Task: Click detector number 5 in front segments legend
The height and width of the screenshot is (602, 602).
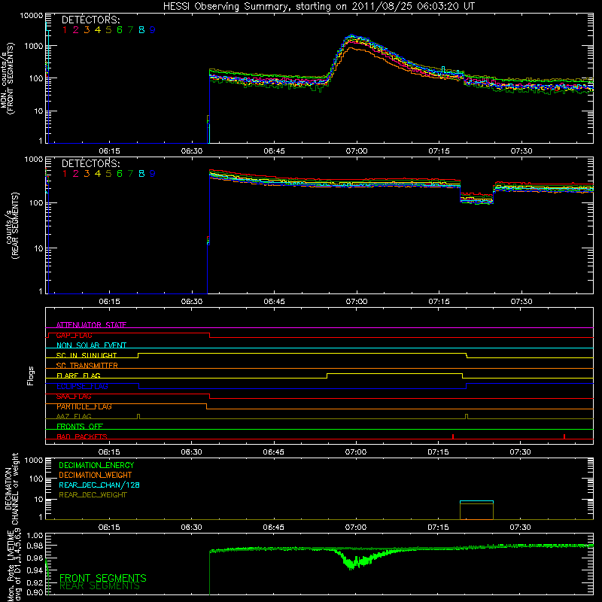Action: (x=108, y=30)
